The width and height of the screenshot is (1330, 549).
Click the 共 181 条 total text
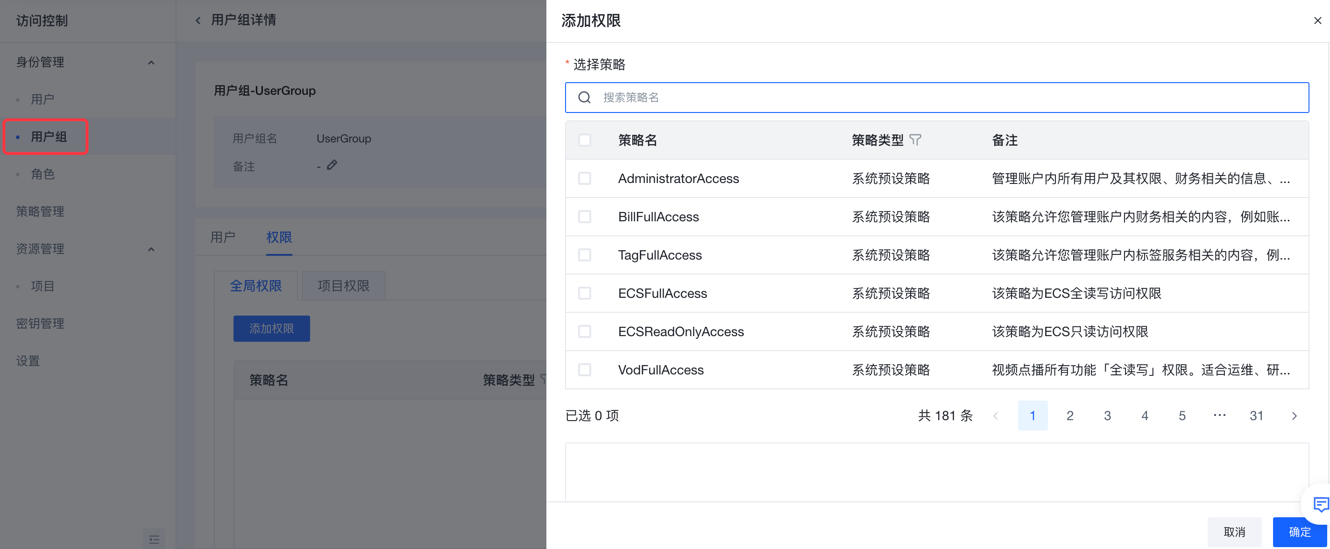click(x=945, y=416)
